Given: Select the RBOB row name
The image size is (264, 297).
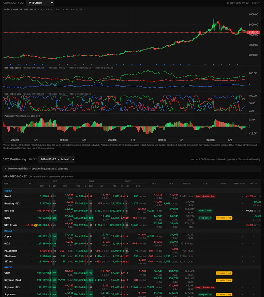Looking at the screenshot, I should [x=7, y=218].
